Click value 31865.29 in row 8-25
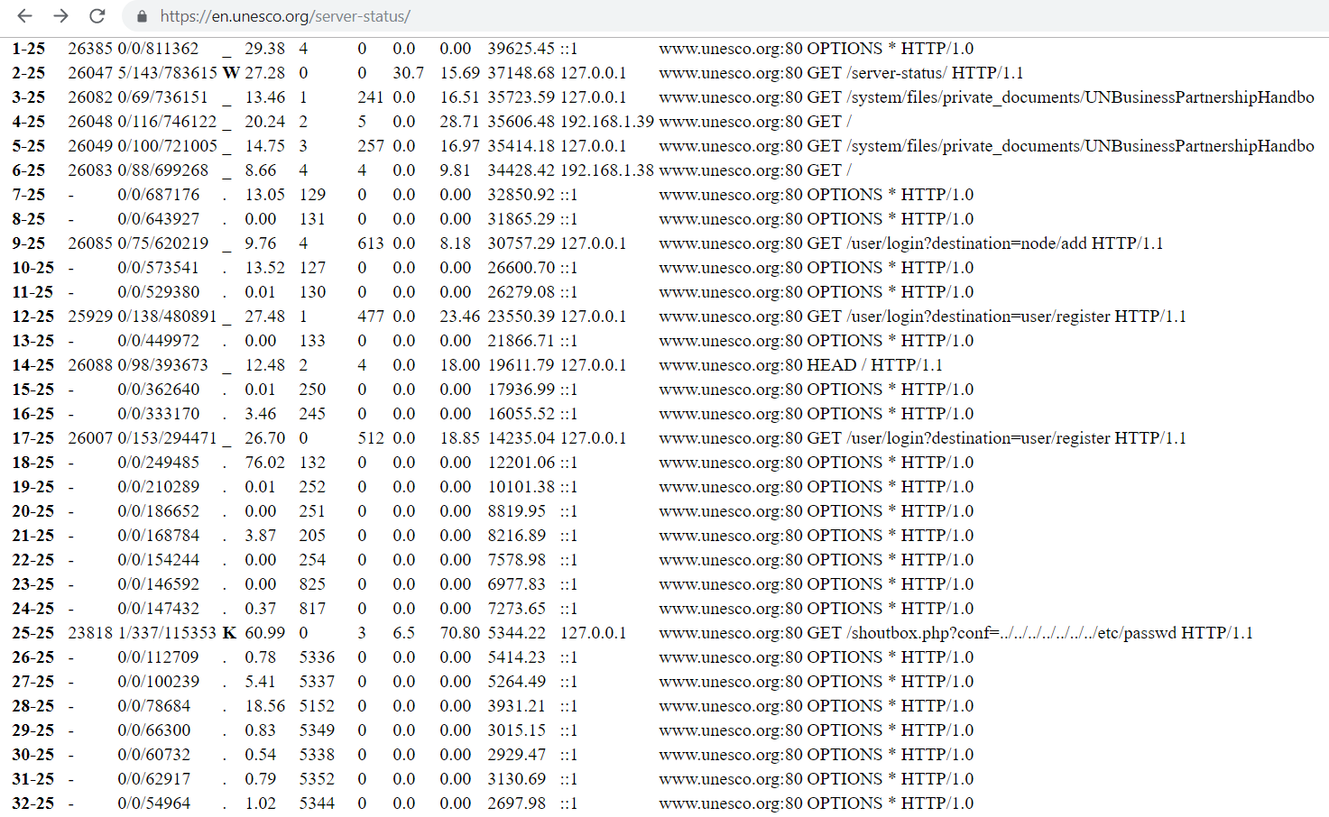The image size is (1329, 817). tap(521, 219)
